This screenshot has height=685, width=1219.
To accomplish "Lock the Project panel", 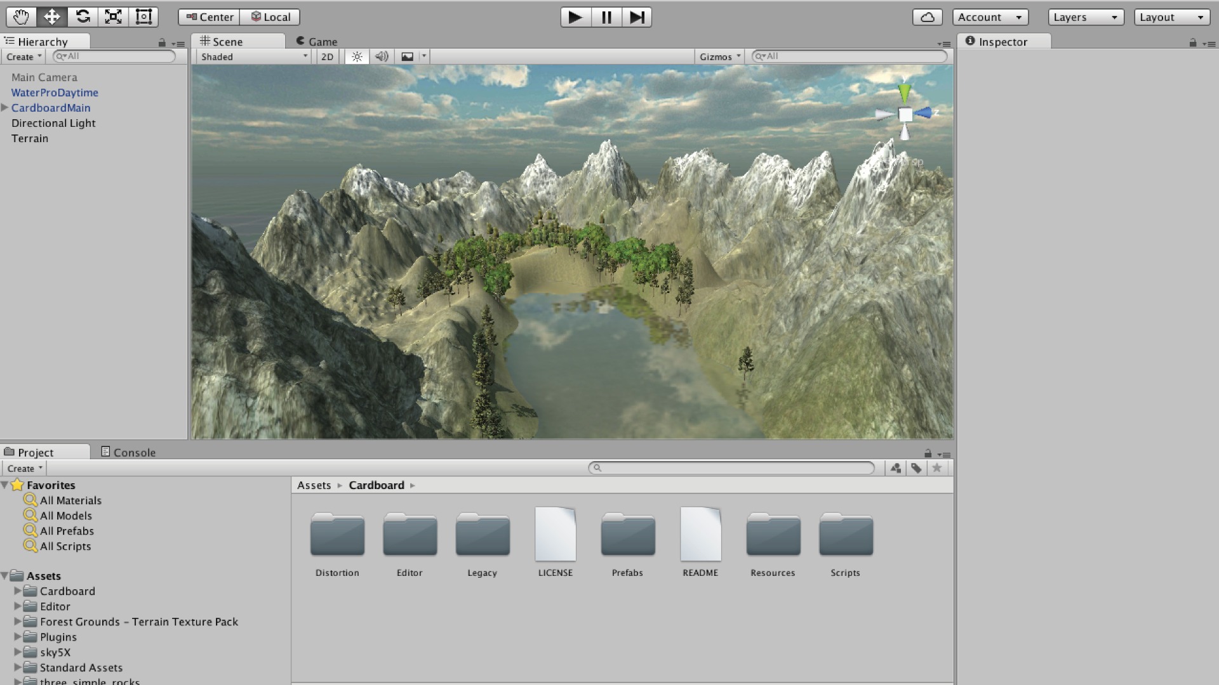I will coord(928,453).
